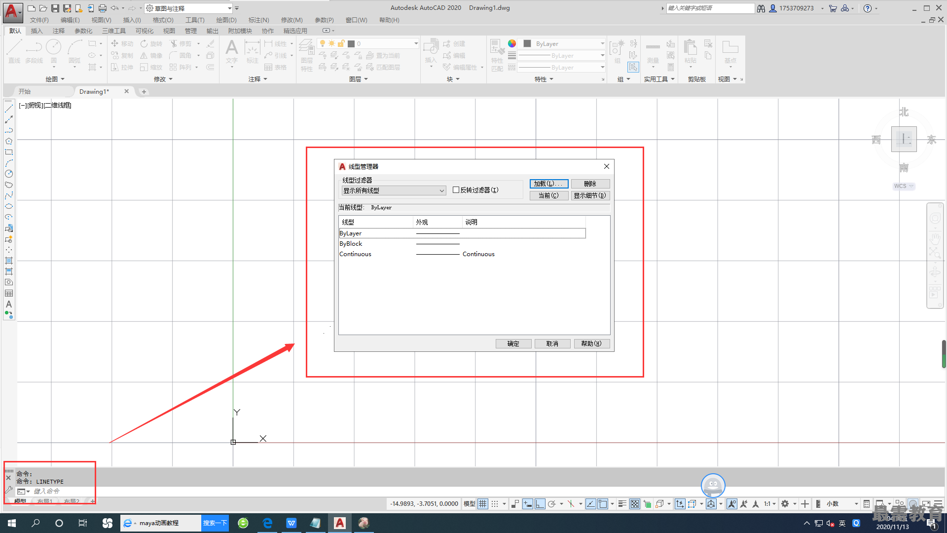Viewport: 947px width, 533px height.
Task: Toggle dynamic input in status bar
Action: (528, 504)
